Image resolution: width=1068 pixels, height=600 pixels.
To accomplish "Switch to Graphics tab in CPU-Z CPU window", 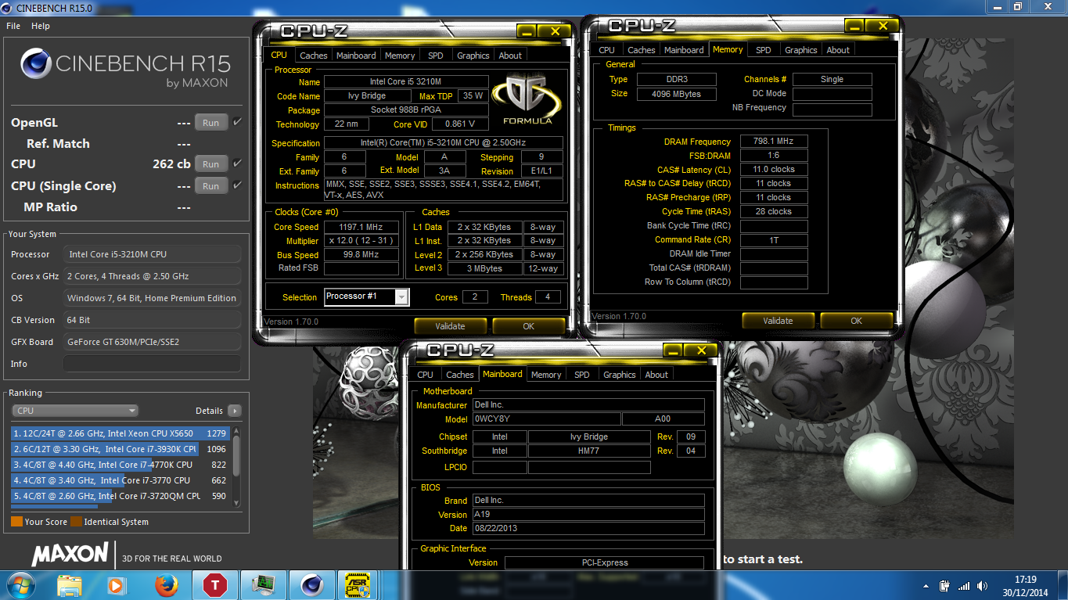I will [x=473, y=56].
